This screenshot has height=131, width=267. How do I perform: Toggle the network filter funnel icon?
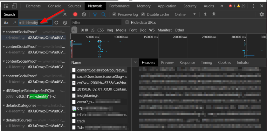(x=95, y=14)
